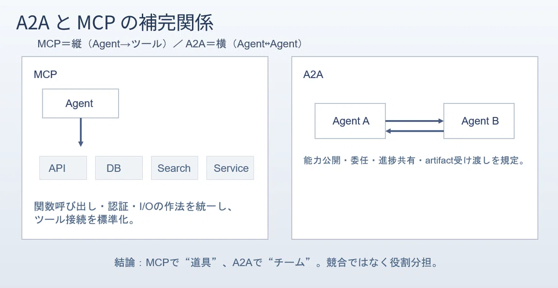Click the downward arrow below Agent

click(80, 132)
